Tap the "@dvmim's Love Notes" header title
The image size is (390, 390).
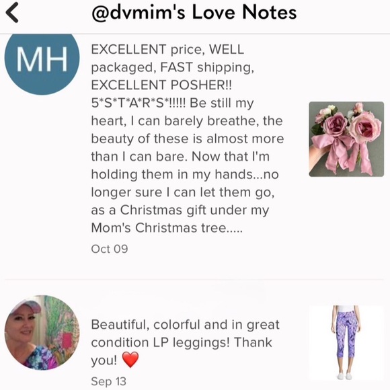tap(194, 12)
